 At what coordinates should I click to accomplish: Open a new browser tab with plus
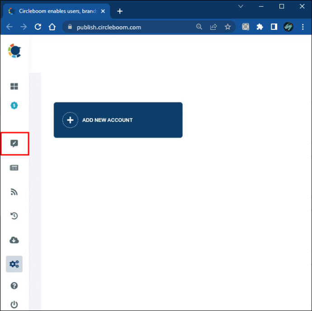120,11
